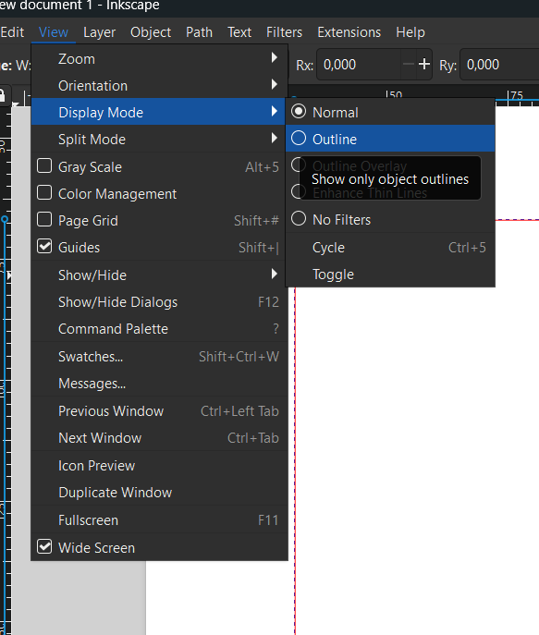Open the Help menu
The image size is (539, 635).
tap(410, 32)
